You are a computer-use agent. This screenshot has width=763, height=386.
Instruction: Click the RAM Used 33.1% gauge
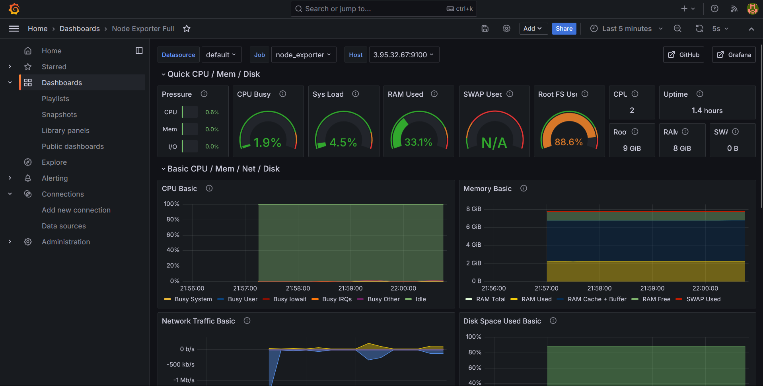419,130
